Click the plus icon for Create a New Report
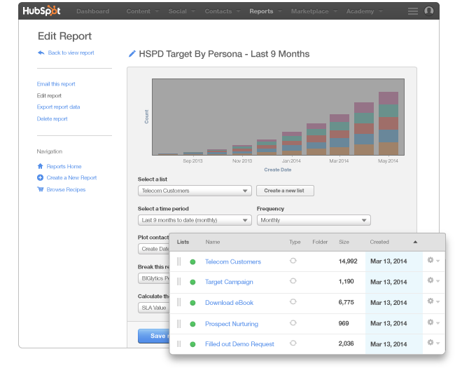Image resolution: width=455 pixels, height=368 pixels. pyautogui.click(x=41, y=177)
